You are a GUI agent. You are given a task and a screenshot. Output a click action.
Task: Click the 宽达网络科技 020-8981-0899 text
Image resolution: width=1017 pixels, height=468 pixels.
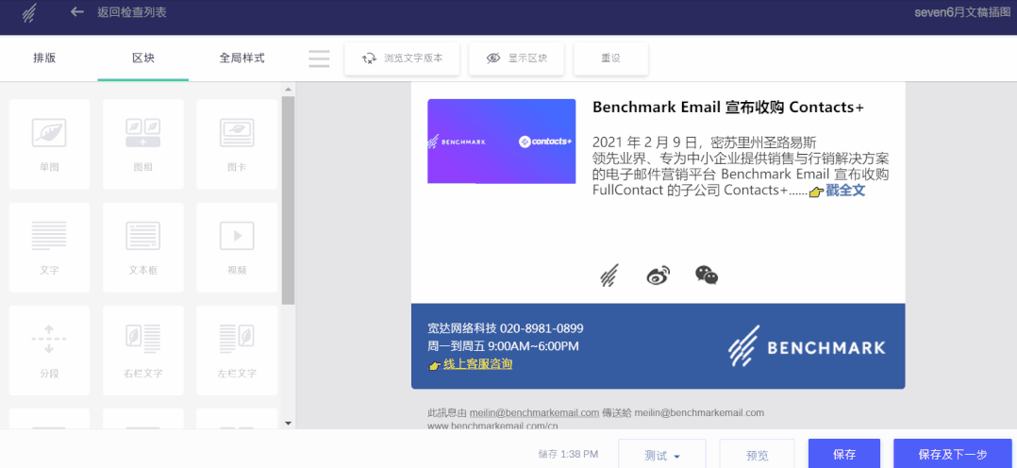[x=506, y=327]
